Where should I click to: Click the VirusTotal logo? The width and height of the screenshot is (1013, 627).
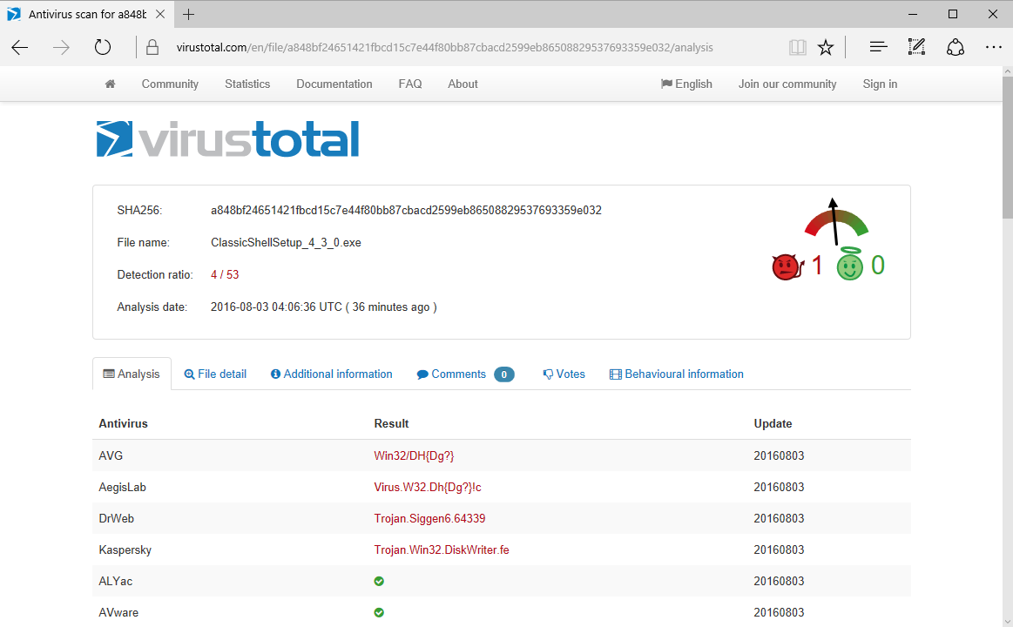[x=227, y=138]
